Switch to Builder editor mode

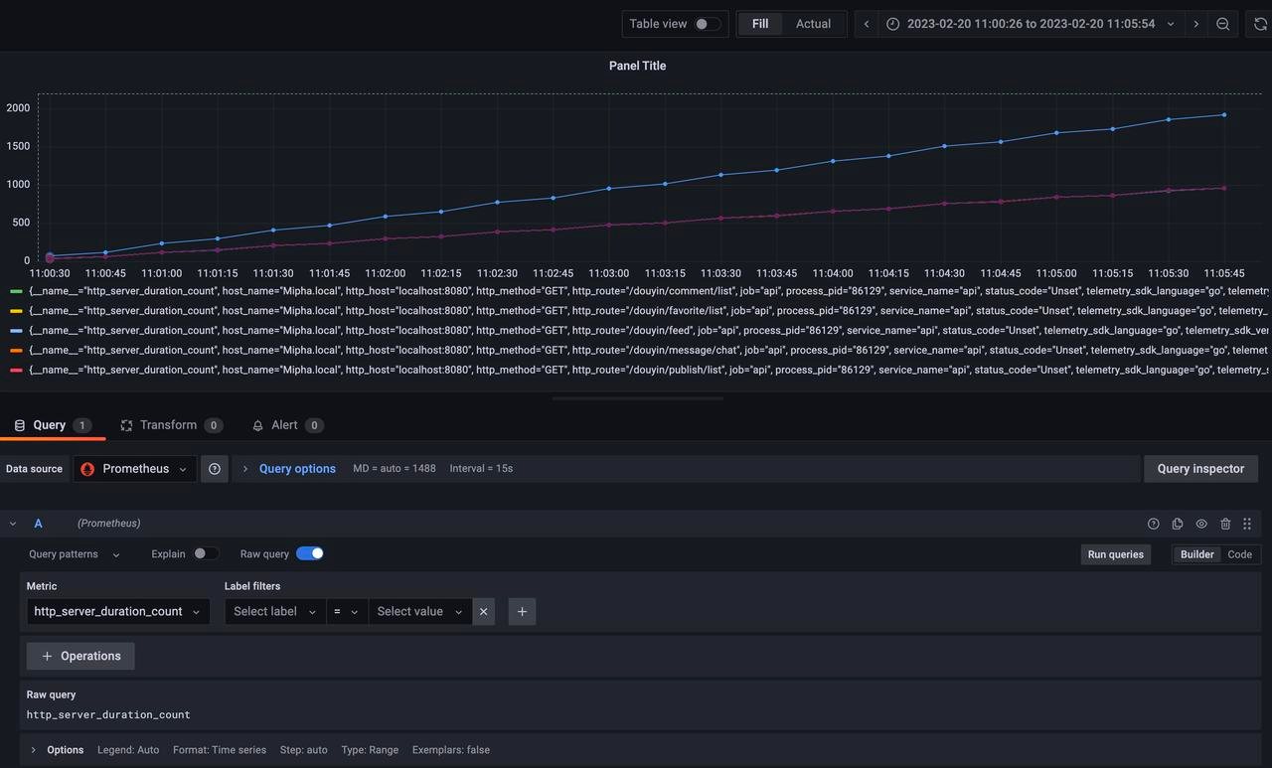point(1197,554)
